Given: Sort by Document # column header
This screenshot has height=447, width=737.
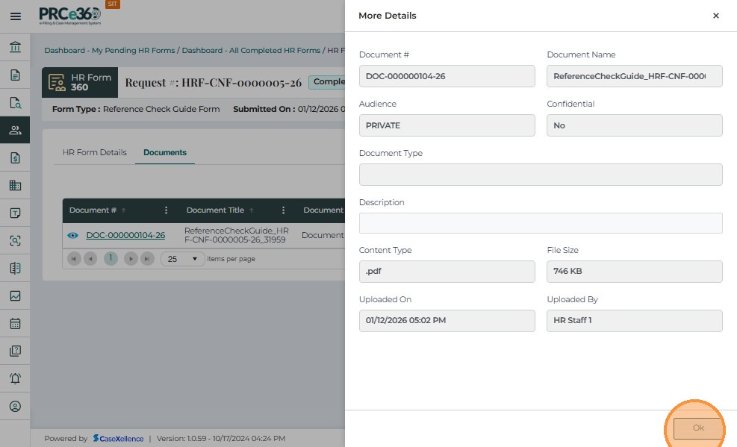Looking at the screenshot, I should tap(93, 210).
